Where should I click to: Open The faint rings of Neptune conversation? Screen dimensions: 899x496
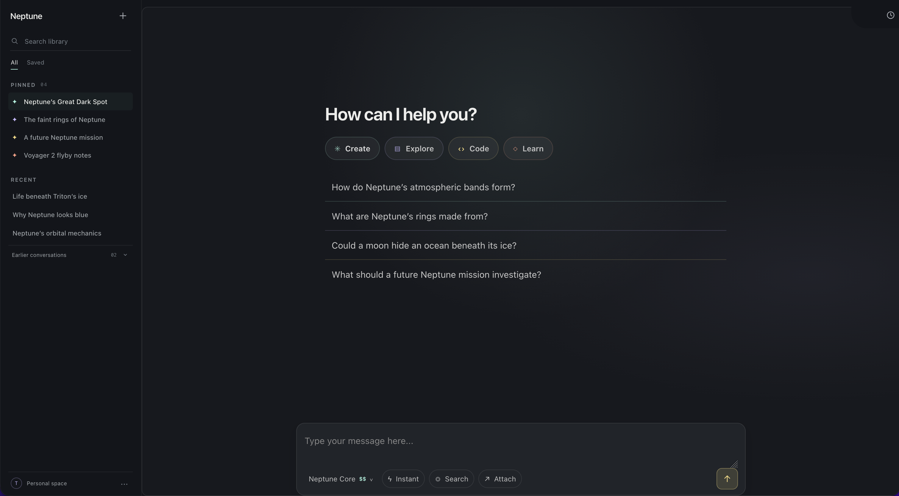(71, 120)
